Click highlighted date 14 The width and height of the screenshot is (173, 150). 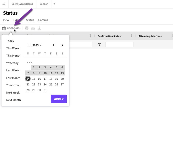point(28,79)
